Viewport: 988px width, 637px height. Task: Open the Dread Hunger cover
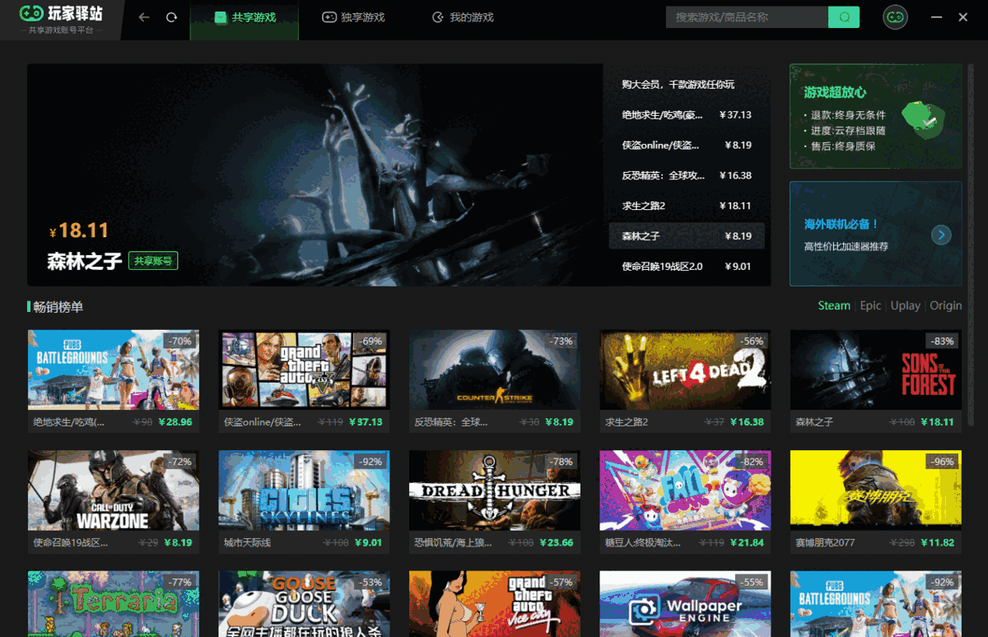(495, 491)
